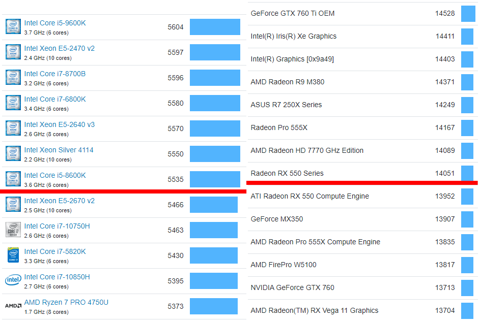Select the score 13907 for GeForce MX350
Screen dimensions: 480x322
tap(445, 219)
